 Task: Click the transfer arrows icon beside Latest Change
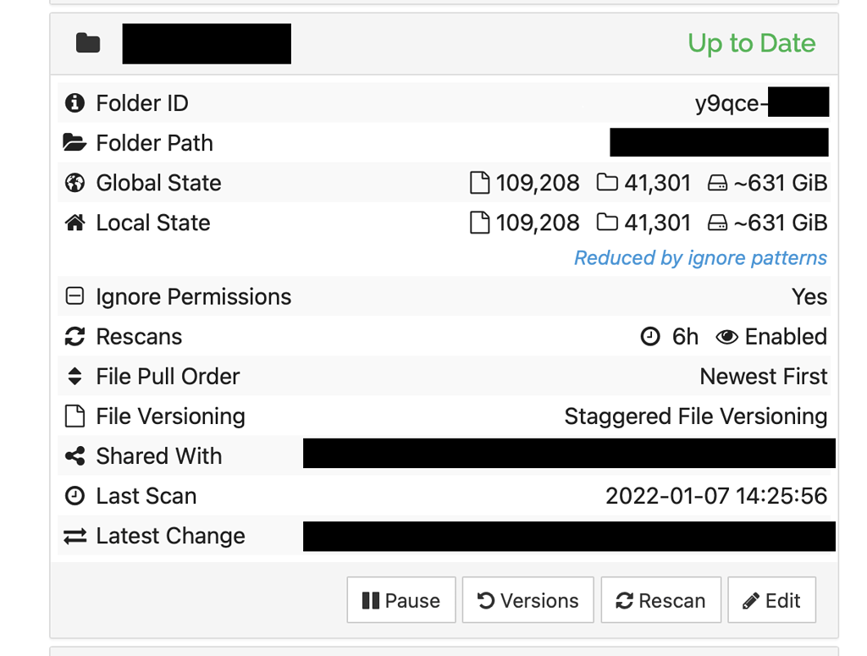click(x=75, y=536)
